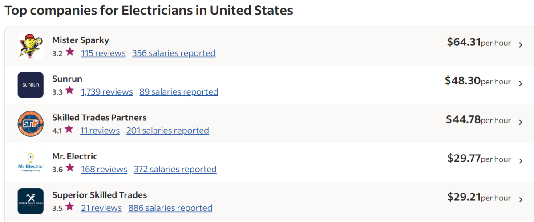This screenshot has height=222, width=534.
Task: View 201 salaries reported for Skilled Trades Partners
Action: [x=168, y=130]
